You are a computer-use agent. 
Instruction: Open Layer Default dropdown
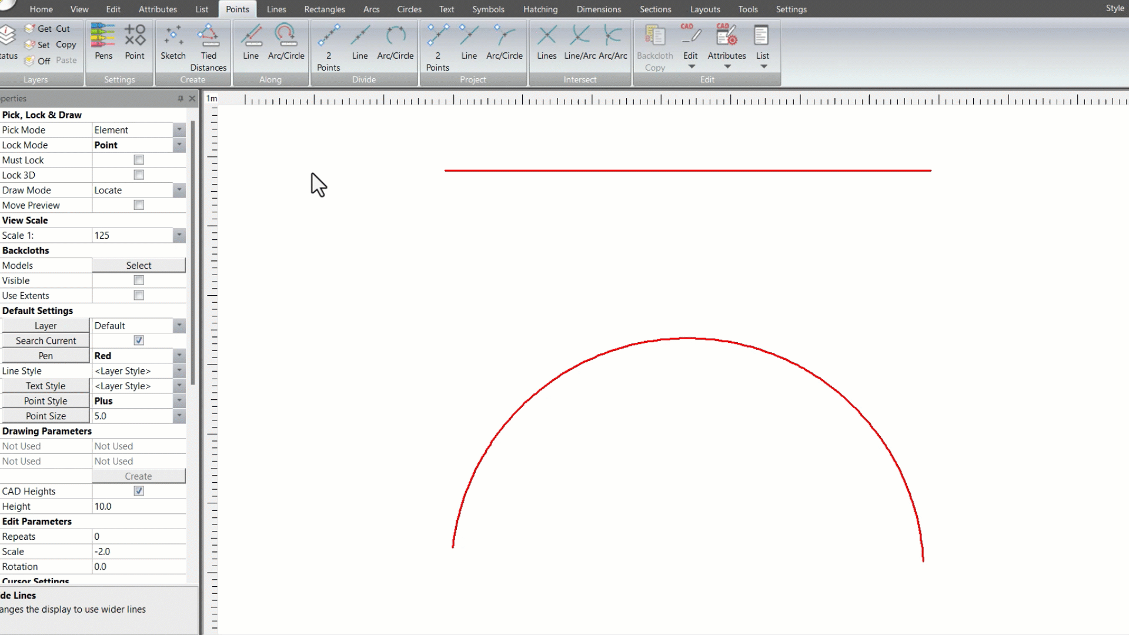point(179,326)
